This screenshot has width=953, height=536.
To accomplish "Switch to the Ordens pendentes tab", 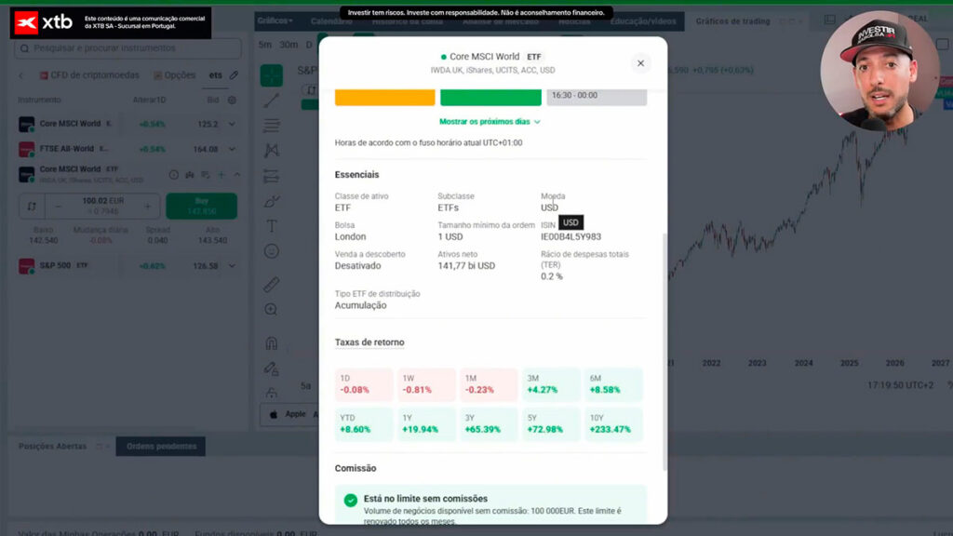I will click(161, 446).
